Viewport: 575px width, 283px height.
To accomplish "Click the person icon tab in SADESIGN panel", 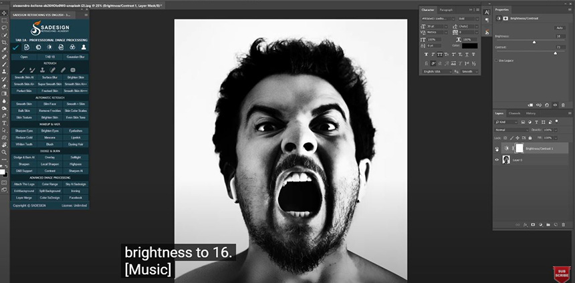I will click(x=84, y=47).
